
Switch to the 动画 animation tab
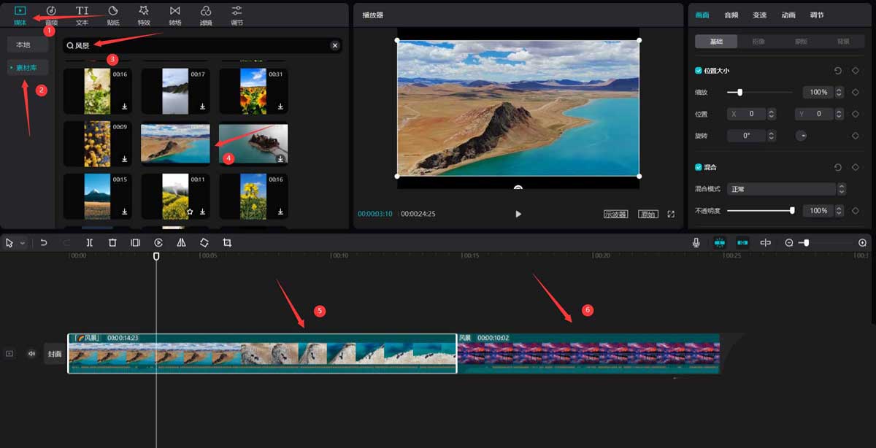point(788,15)
